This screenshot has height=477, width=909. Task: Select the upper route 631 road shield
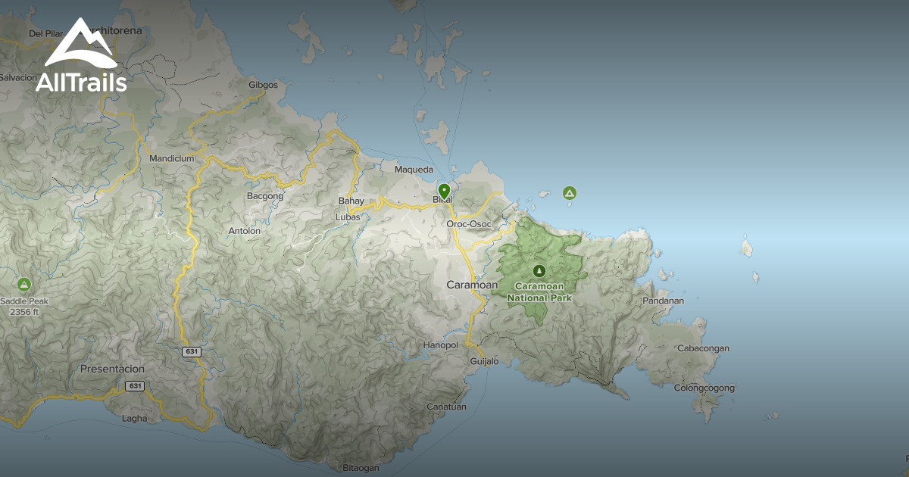point(192,352)
